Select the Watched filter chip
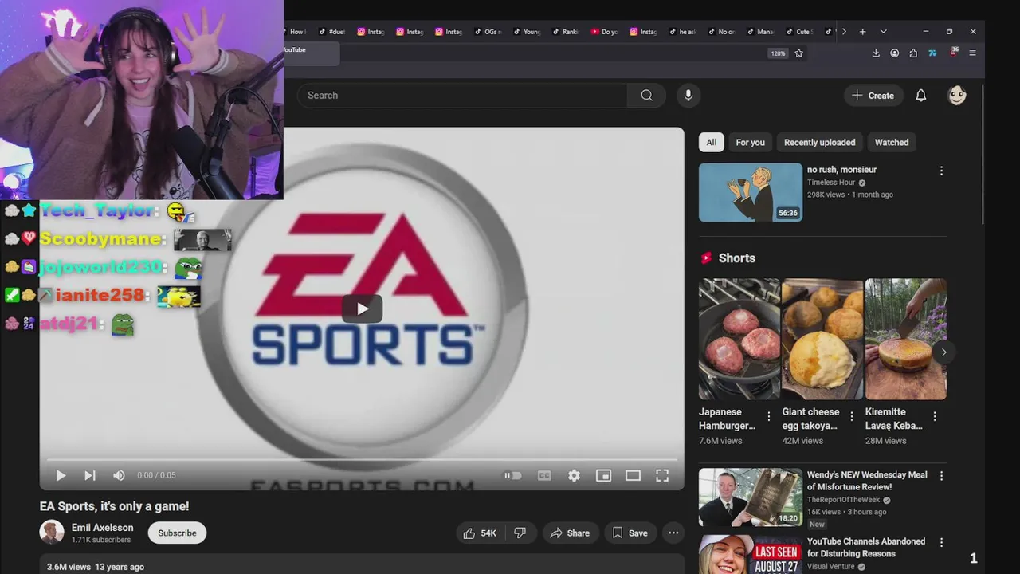The image size is (1020, 574). [x=892, y=142]
